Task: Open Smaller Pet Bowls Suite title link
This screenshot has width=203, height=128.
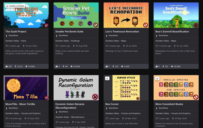Action: pos(69,32)
